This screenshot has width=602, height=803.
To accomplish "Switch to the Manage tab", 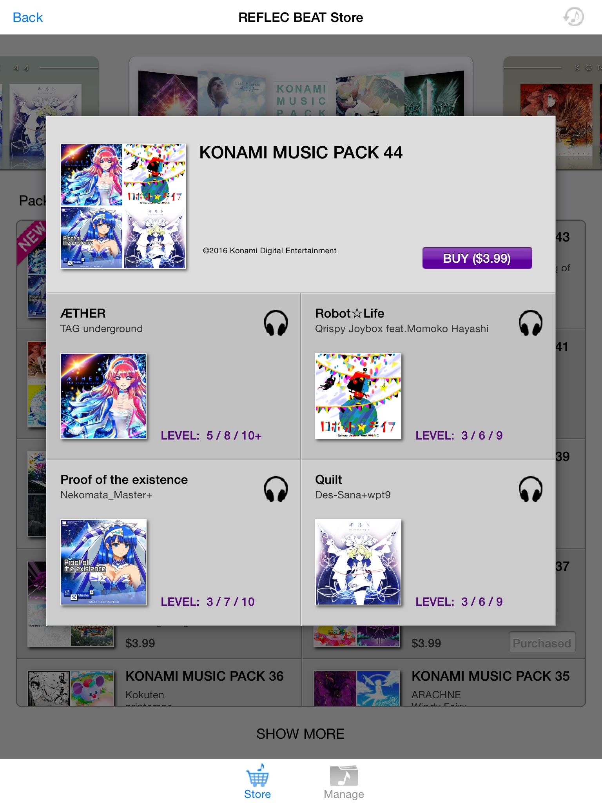I will coord(344,781).
